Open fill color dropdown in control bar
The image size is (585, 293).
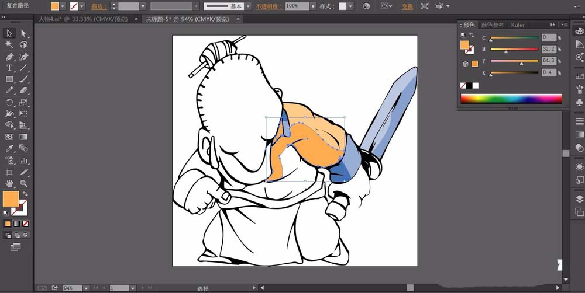click(63, 6)
